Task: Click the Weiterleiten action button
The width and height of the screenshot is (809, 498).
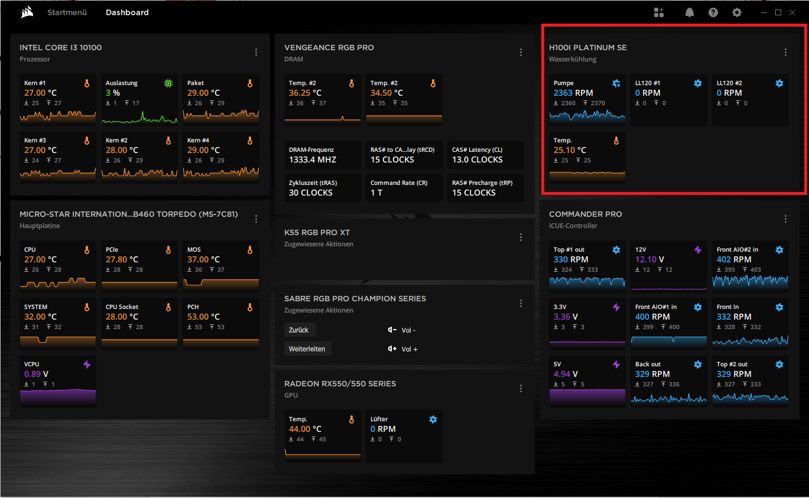Action: (x=307, y=349)
